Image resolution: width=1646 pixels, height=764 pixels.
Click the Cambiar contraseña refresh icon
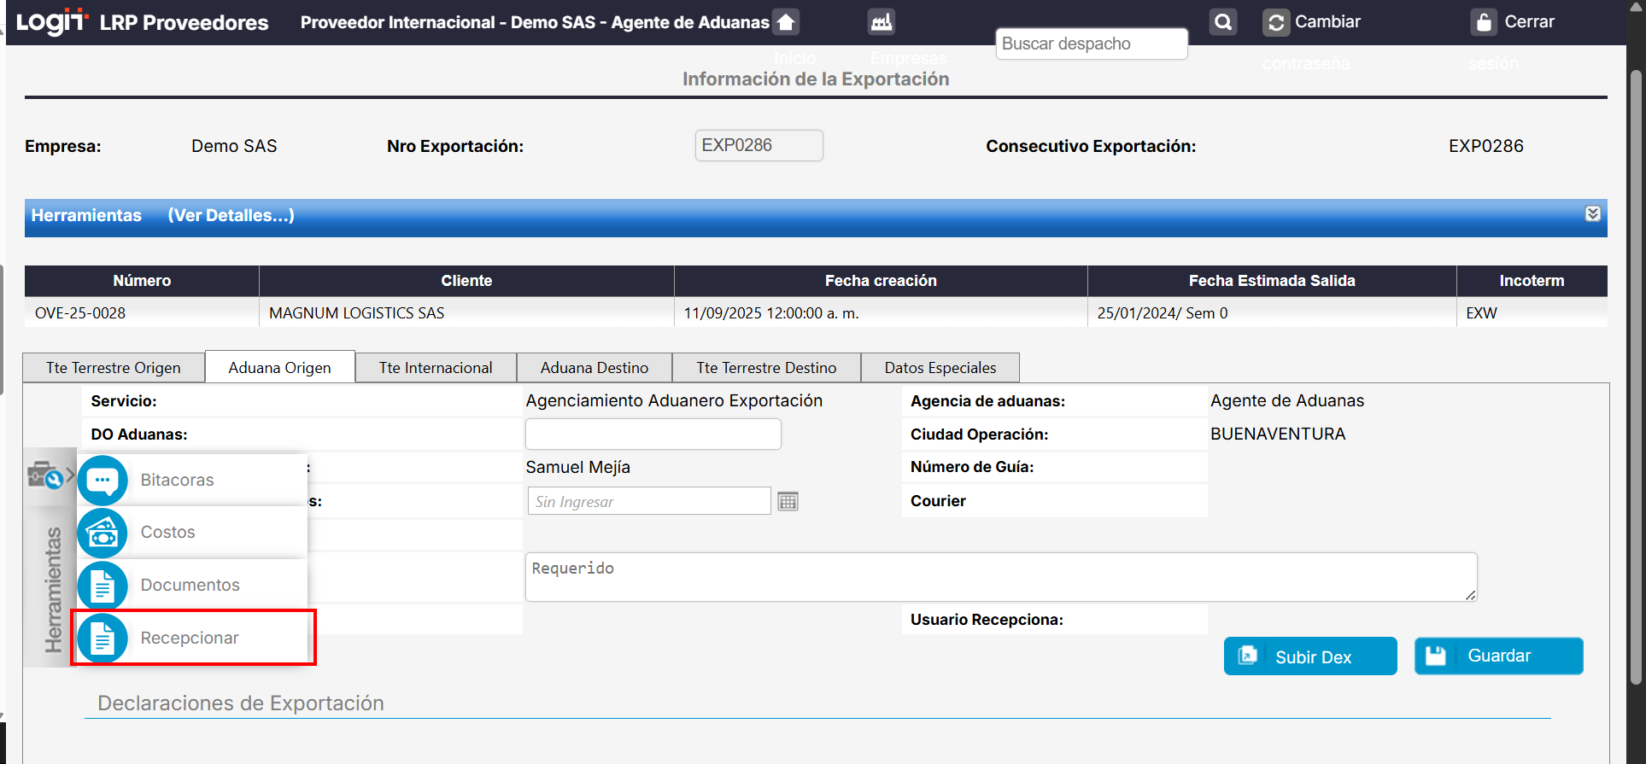click(1276, 22)
